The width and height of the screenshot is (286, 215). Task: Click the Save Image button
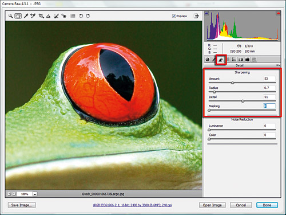tap(22, 205)
